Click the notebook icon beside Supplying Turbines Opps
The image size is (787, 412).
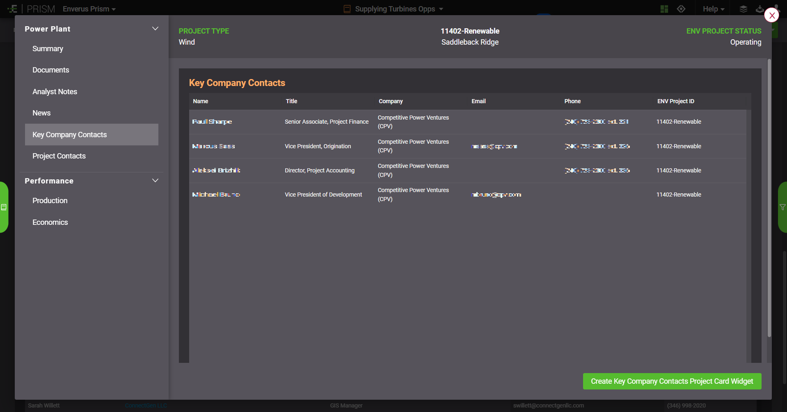point(347,9)
